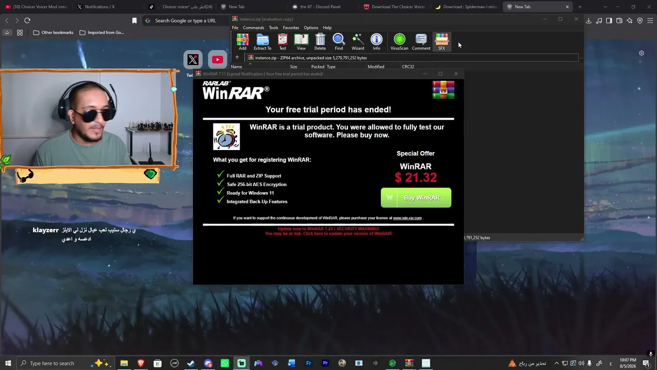Switch to the Notifications / X tab
Viewport: 657px width, 370px height.
point(108,7)
